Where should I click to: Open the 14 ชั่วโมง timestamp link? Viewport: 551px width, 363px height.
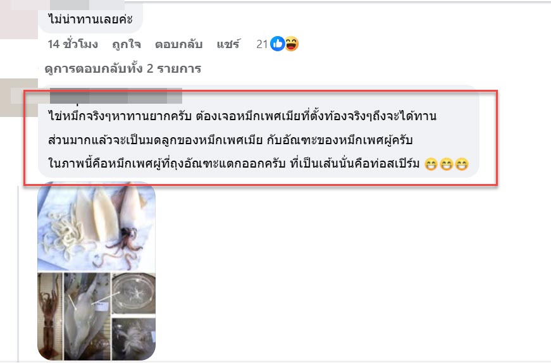click(73, 44)
